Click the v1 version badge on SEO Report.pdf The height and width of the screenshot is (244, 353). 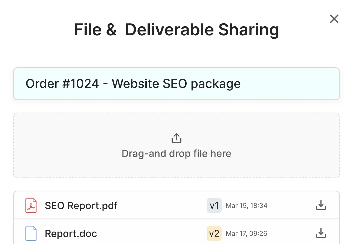pyautogui.click(x=214, y=205)
